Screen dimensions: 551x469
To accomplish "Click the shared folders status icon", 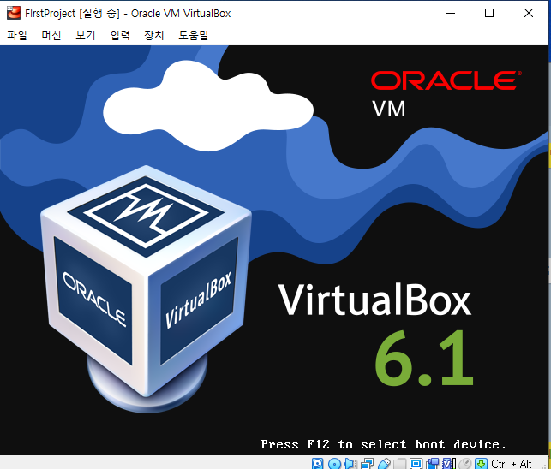I will click(400, 464).
